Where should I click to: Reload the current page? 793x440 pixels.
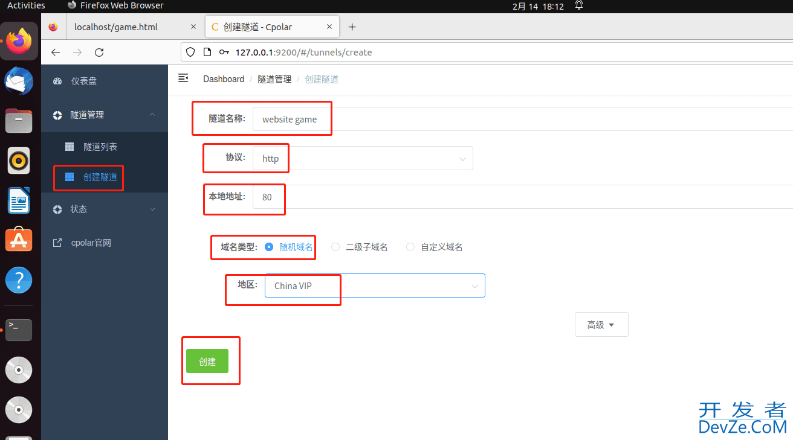pos(100,53)
